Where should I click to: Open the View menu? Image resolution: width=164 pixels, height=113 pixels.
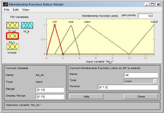tap(26, 10)
